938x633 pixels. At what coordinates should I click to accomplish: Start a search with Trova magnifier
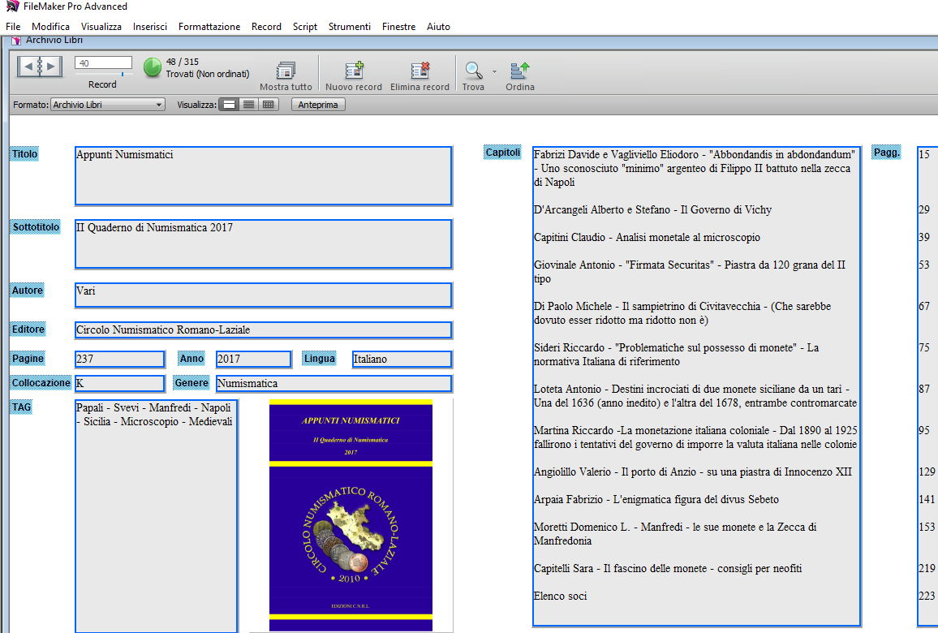tap(473, 71)
